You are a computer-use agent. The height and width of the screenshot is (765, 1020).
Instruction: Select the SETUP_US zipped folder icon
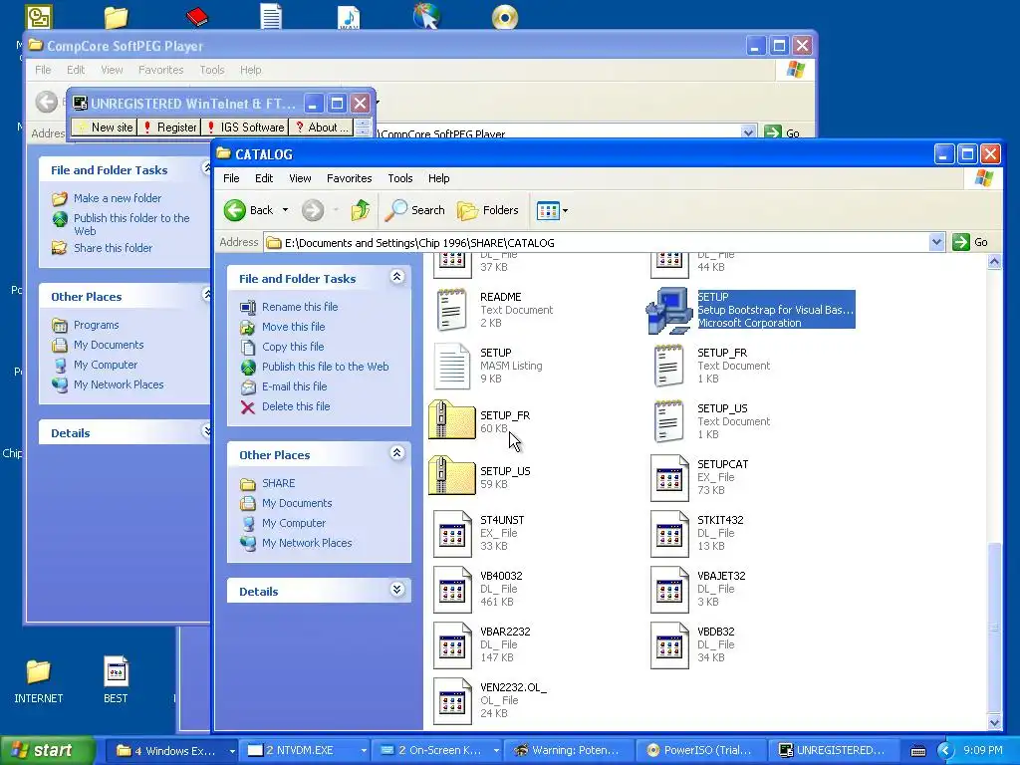(451, 476)
